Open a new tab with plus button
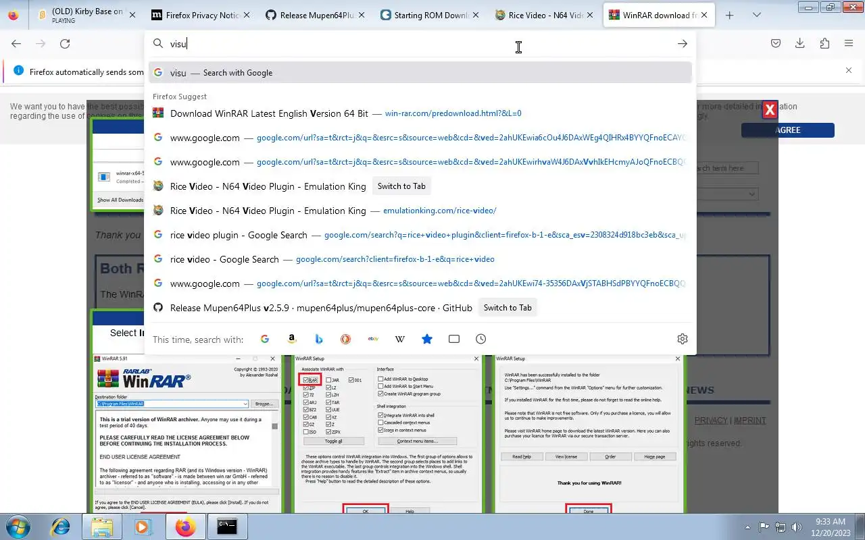The width and height of the screenshot is (865, 540). (x=730, y=15)
